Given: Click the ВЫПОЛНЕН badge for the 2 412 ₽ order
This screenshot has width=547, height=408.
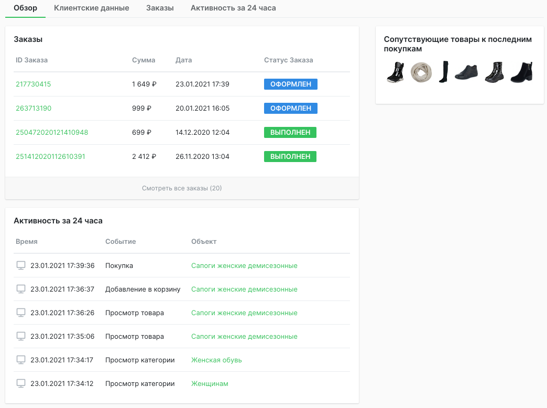Looking at the screenshot, I should [x=290, y=157].
